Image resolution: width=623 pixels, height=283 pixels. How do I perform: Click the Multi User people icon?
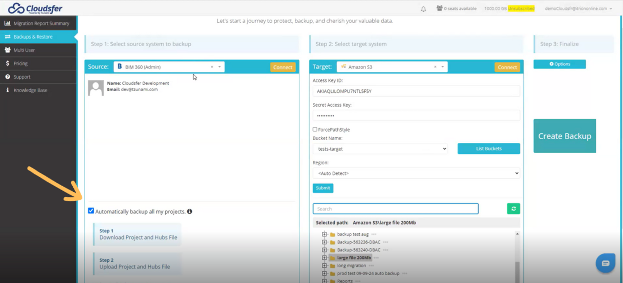pos(7,50)
